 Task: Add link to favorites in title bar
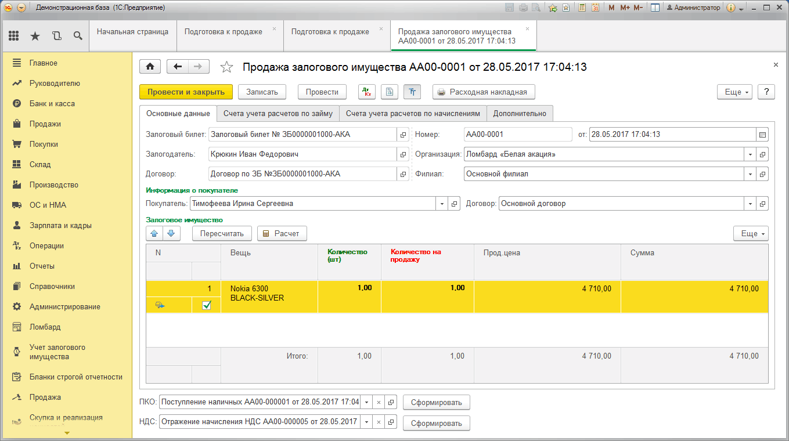click(553, 8)
